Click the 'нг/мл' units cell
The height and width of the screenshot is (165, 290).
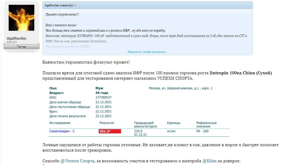coord(171,131)
